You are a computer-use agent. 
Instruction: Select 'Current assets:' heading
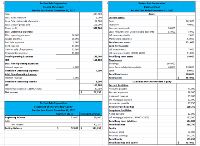117,18
